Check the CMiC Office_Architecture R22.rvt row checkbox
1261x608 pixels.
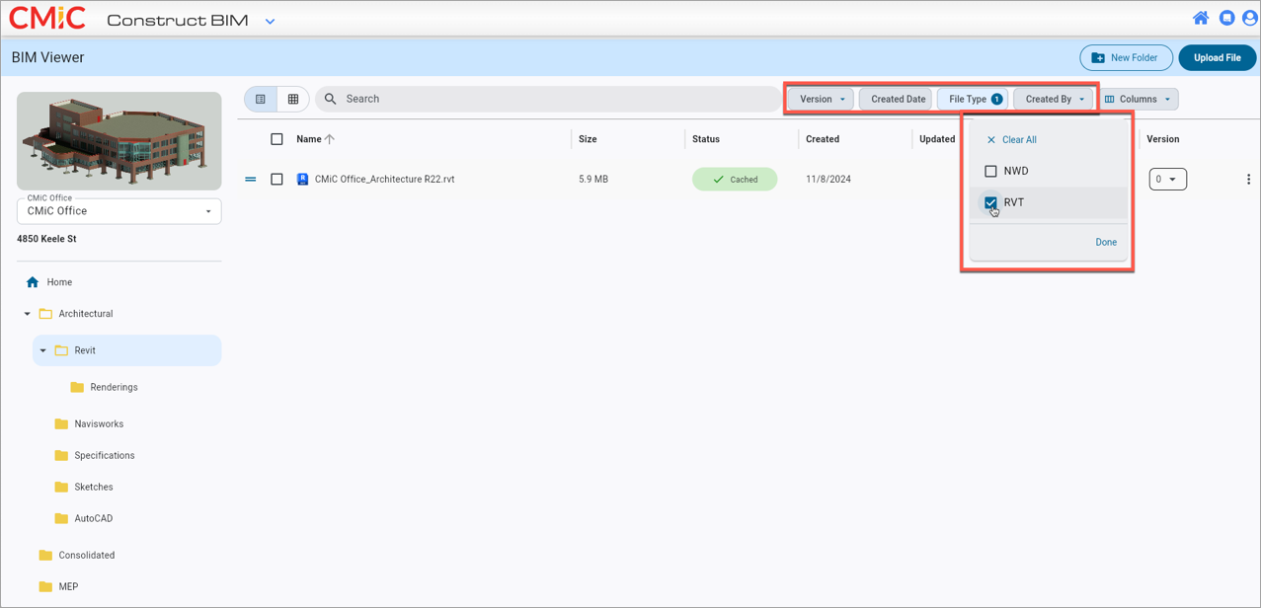pos(276,180)
